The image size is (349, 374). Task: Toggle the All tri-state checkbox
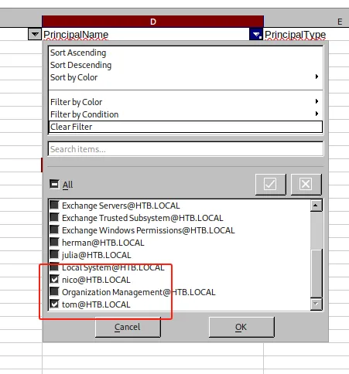coord(54,184)
